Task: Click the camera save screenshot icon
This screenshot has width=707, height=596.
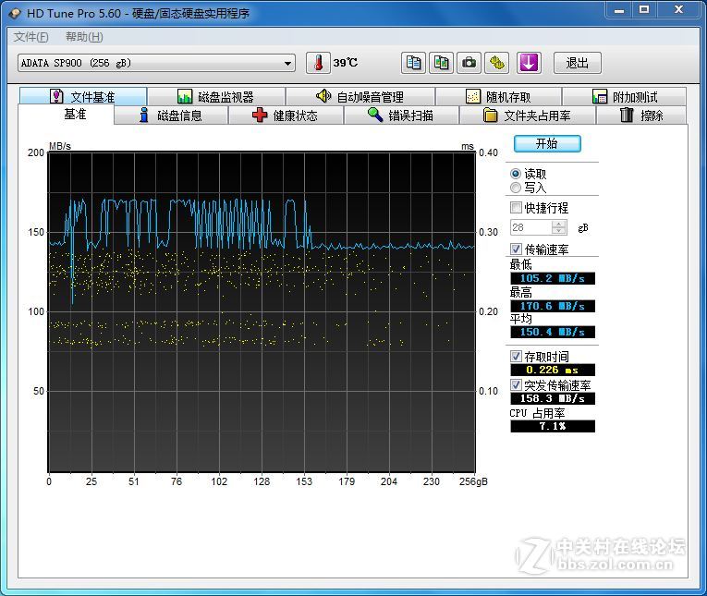Action: coord(469,63)
